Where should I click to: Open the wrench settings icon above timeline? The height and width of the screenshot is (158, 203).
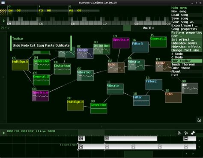point(193,133)
